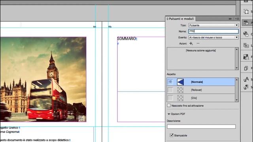The height and width of the screenshot is (142, 253).
Task: Open the picture-with-hand panel icon in dock
Action: (x=246, y=57)
